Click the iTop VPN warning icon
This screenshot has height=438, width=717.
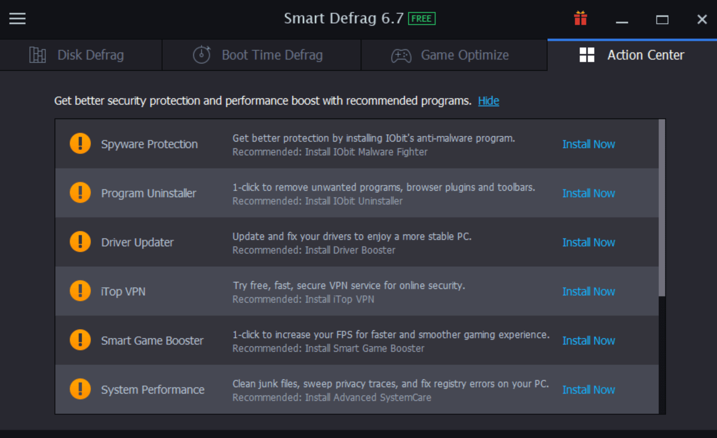80,291
